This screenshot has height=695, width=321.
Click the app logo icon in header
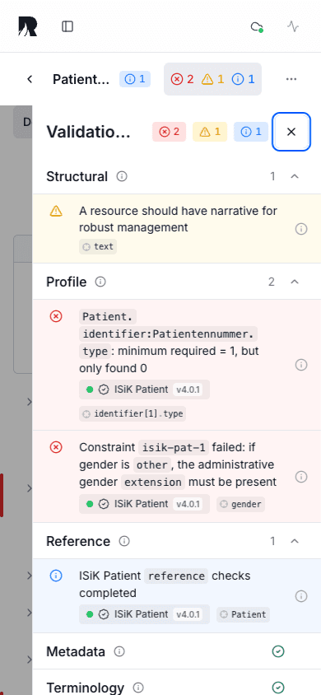(x=27, y=26)
